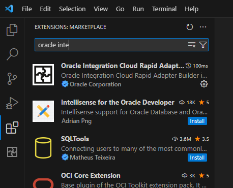Open the View menu
Viewport: 233px width, 188px height.
[101, 9]
